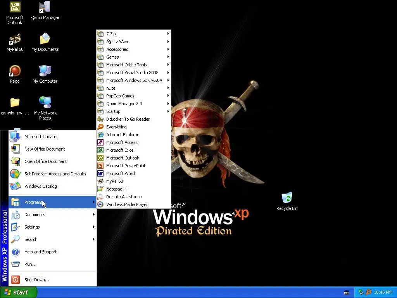397x298 pixels.
Task: Expand the Accessories submenu
Action: (134, 49)
